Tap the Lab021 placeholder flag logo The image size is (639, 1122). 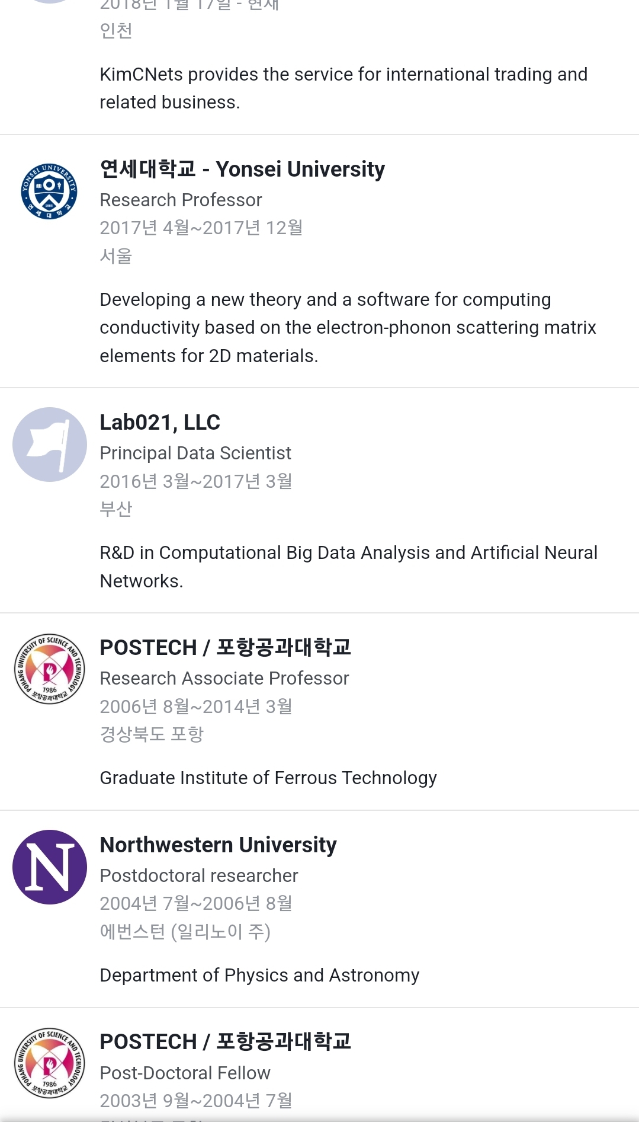pos(50,445)
